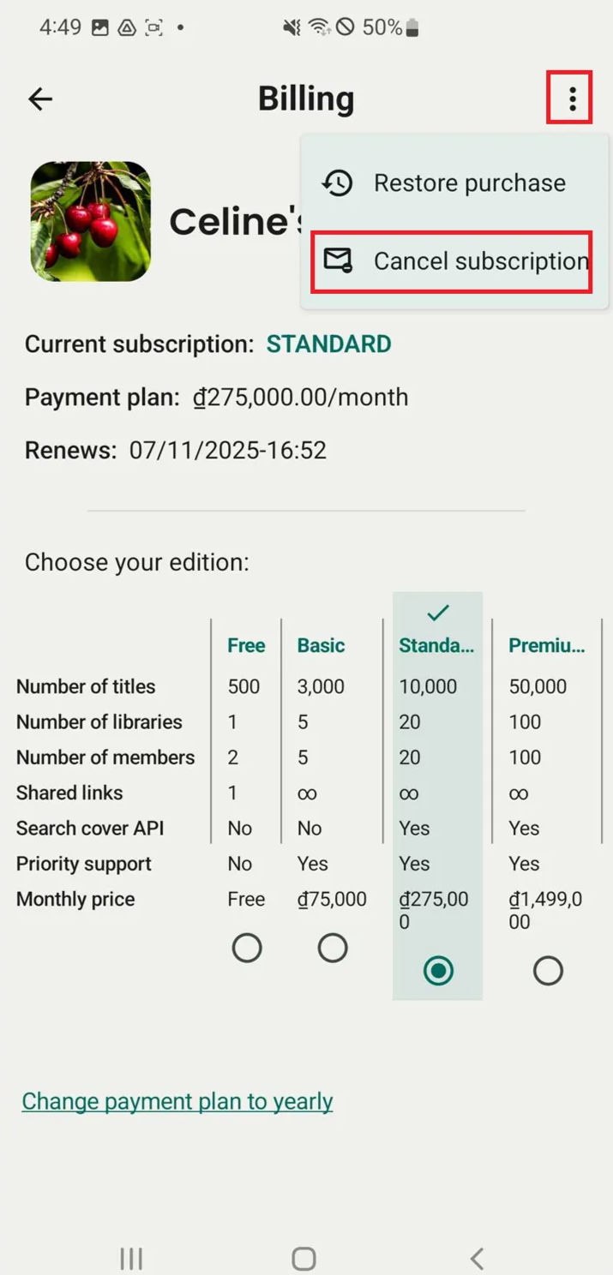Image resolution: width=613 pixels, height=1275 pixels.
Task: Tap the Premium column header
Action: click(x=547, y=645)
